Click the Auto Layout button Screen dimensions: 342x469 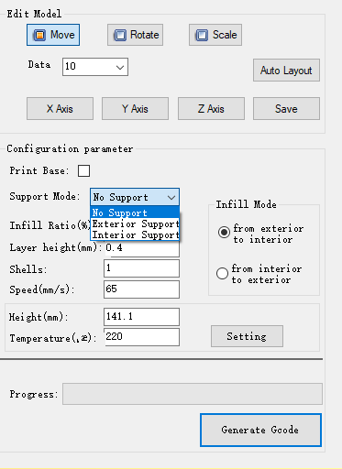[x=286, y=71]
